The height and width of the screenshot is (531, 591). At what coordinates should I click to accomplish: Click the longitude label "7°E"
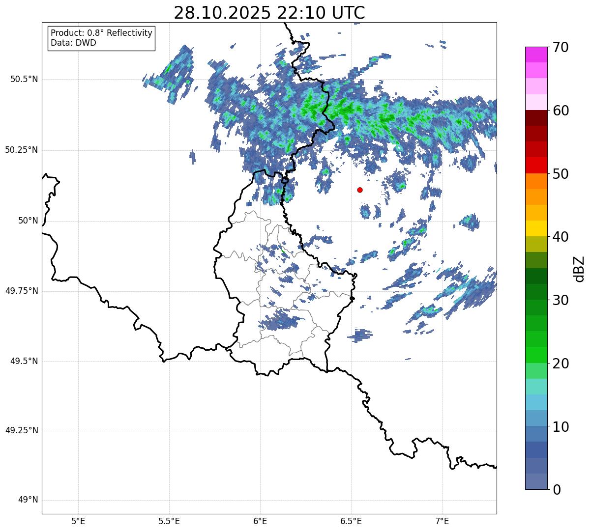pyautogui.click(x=442, y=521)
